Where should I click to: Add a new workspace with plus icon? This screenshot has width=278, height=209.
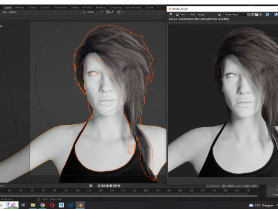point(158,8)
